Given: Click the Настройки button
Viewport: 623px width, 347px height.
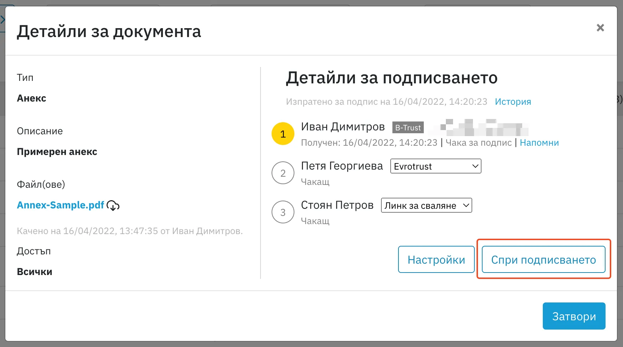Looking at the screenshot, I should click(436, 259).
